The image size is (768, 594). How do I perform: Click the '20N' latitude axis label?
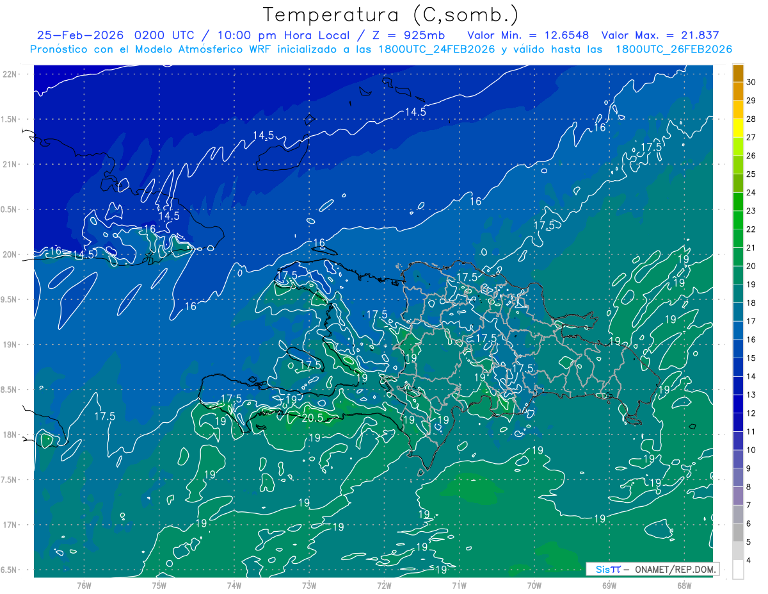tap(9, 254)
